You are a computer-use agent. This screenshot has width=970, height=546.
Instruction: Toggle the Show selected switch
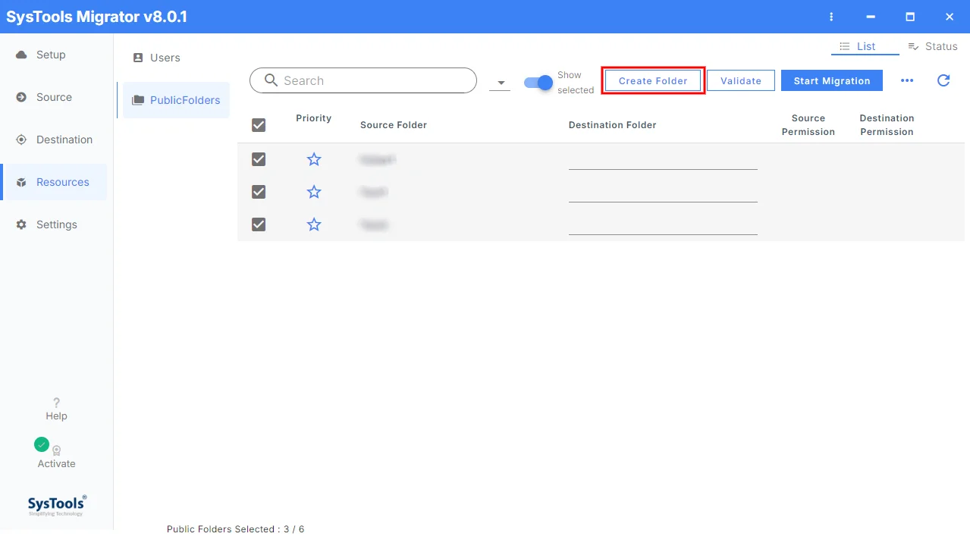pos(538,83)
